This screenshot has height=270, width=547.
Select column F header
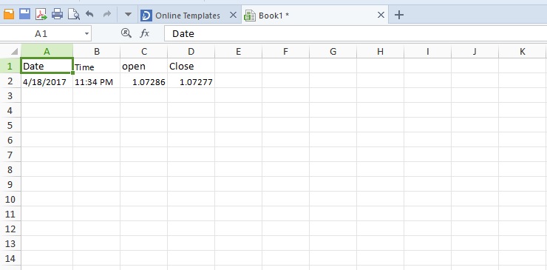coord(286,51)
